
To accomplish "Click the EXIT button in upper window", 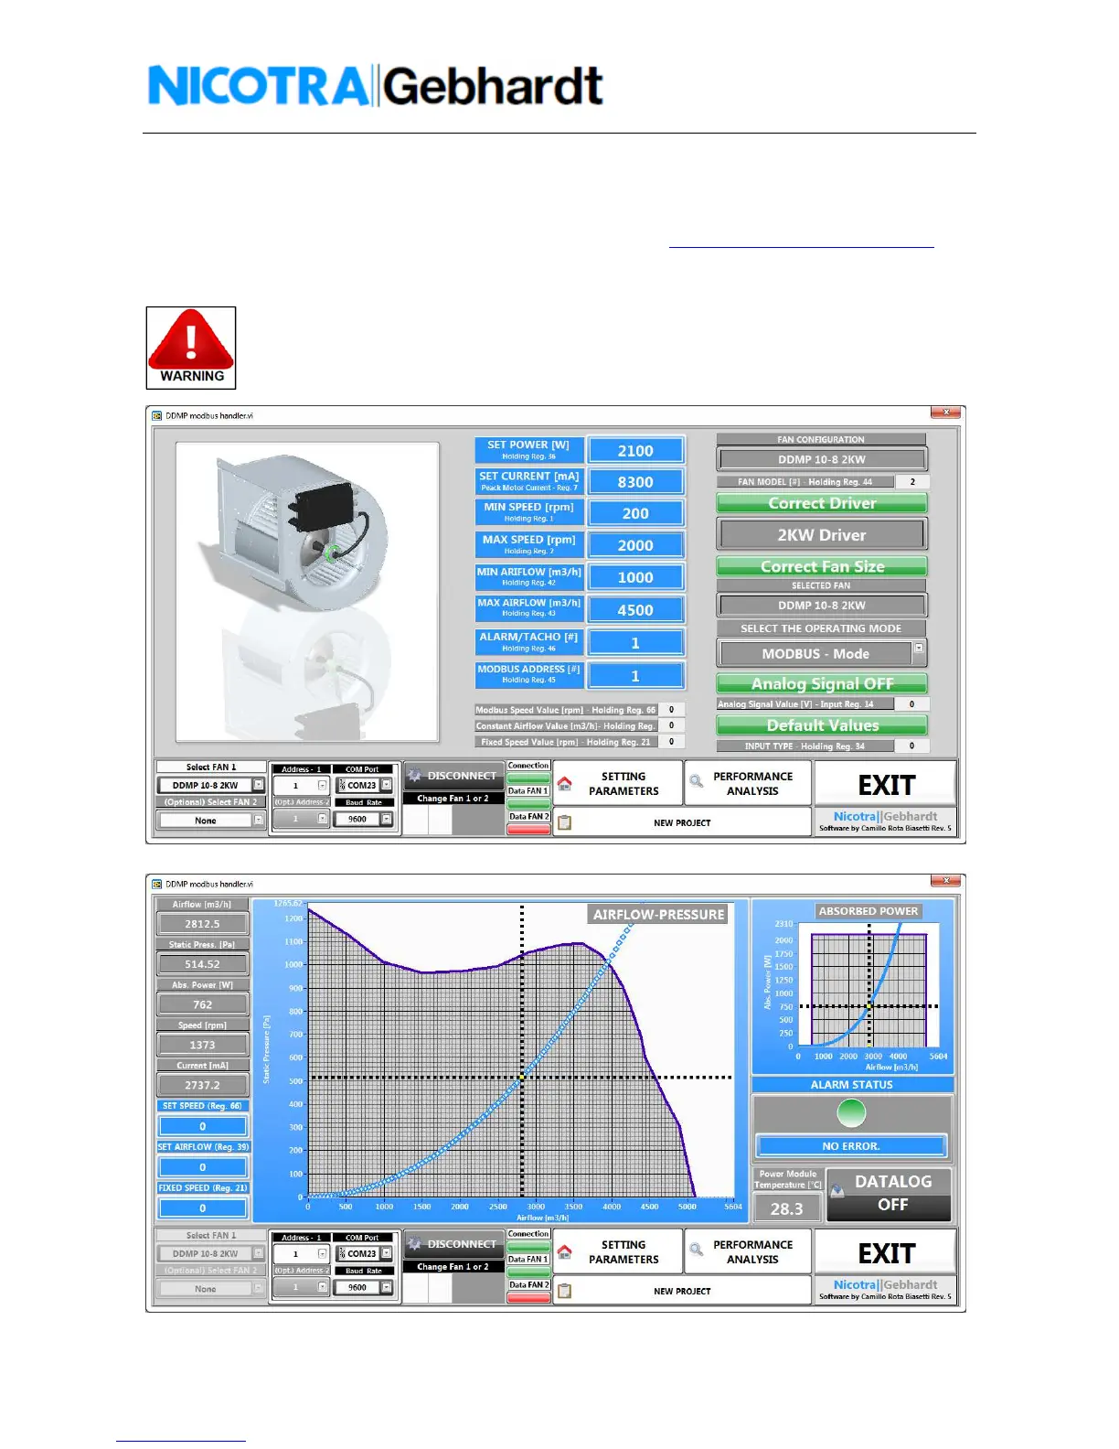I will pyautogui.click(x=885, y=784).
